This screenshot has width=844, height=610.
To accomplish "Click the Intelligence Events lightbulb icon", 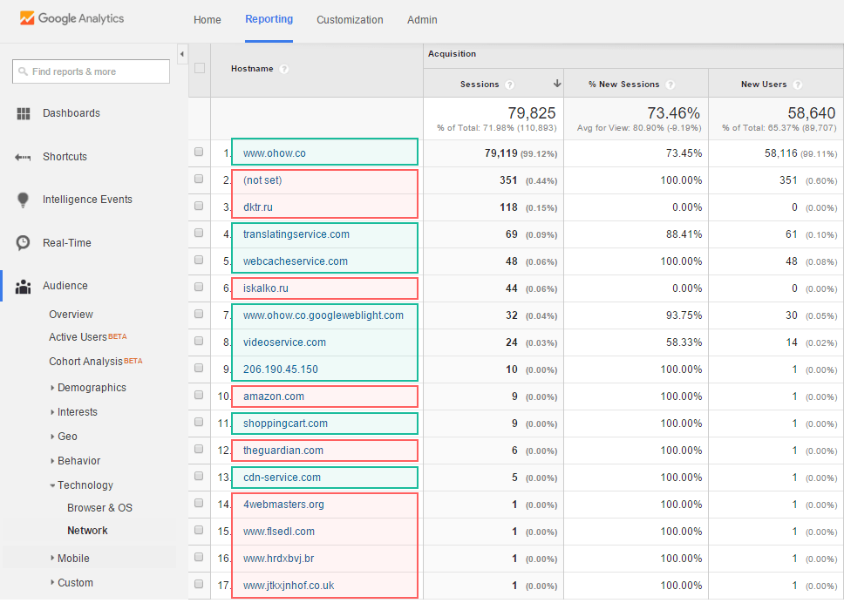I will 24,200.
